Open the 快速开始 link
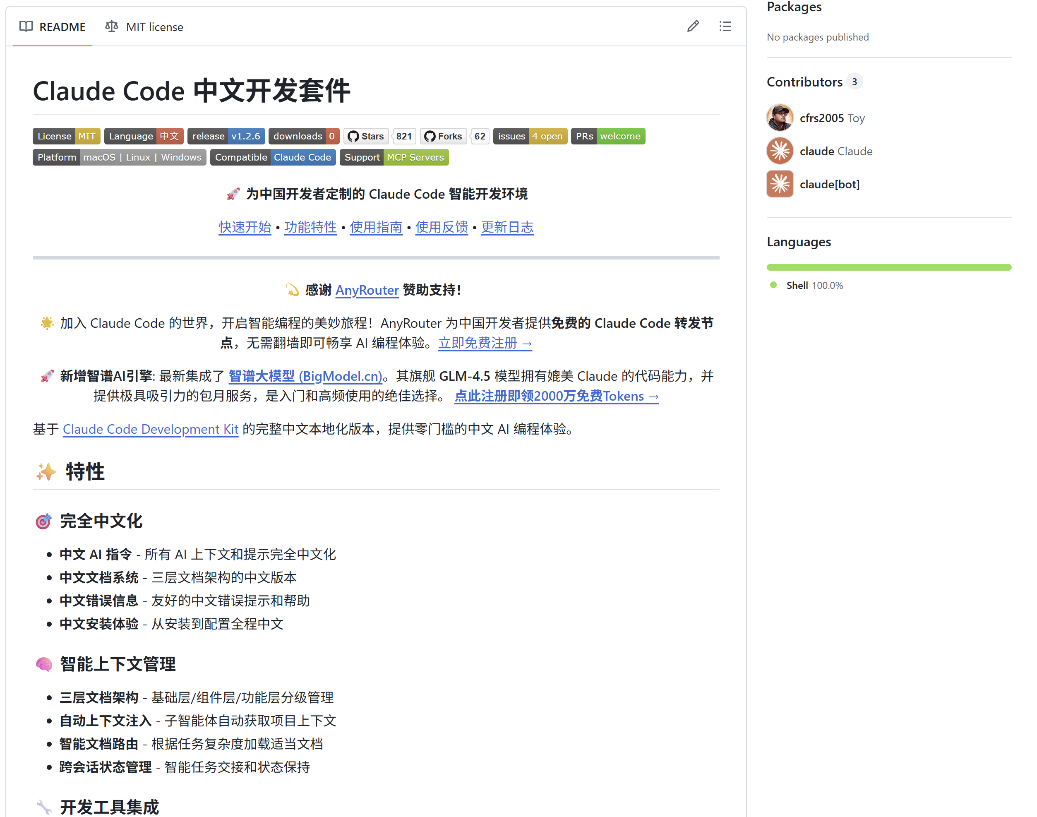This screenshot has width=1037, height=817. pyautogui.click(x=245, y=227)
